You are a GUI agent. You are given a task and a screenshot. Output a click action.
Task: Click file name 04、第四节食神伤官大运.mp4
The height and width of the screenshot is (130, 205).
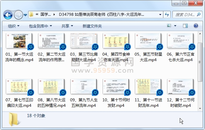click(116, 57)
